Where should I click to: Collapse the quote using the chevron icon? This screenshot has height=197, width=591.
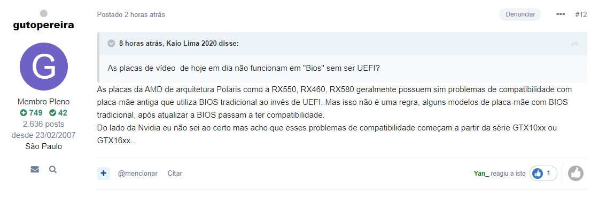tap(111, 44)
